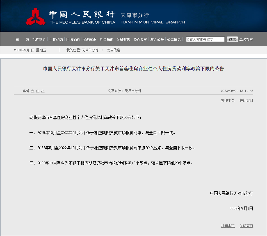267x236 pixels.
Task: Navigate to 办事指南
Action: coord(107,39)
